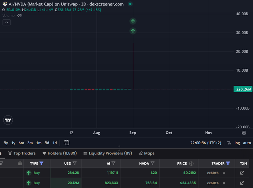253x188 pixels.
Task: Click the 228.26M current price label
Action: (243, 89)
